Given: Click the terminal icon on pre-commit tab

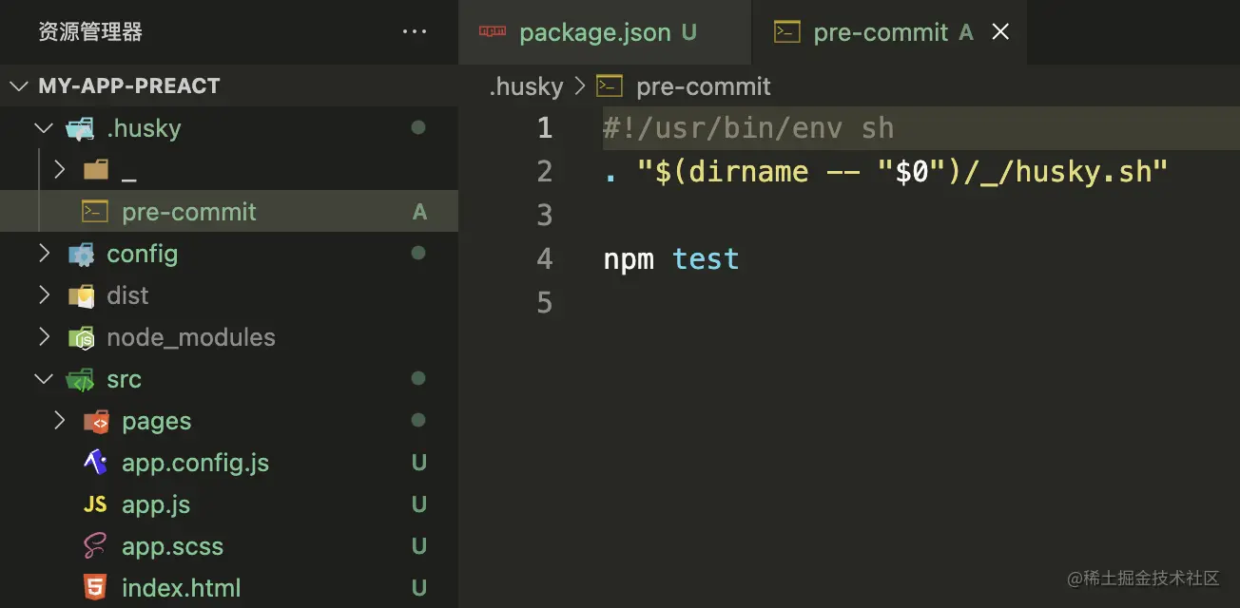Looking at the screenshot, I should click(786, 31).
